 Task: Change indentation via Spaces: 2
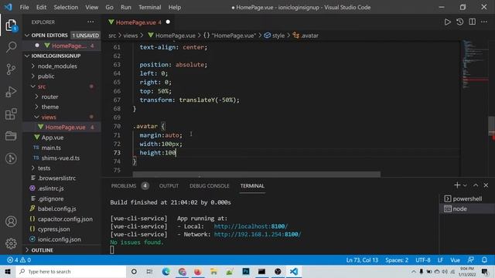click(x=397, y=260)
